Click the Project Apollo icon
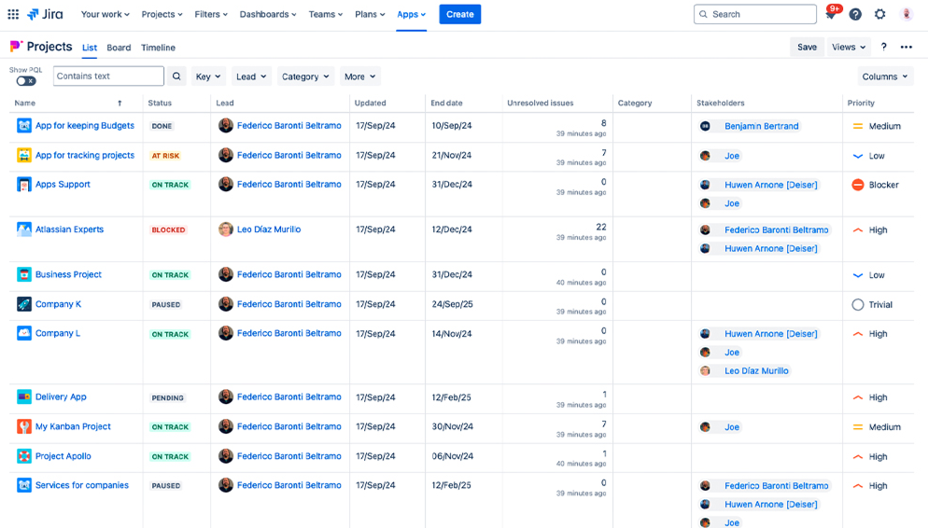Screen dimensions: 928x528 24,456
